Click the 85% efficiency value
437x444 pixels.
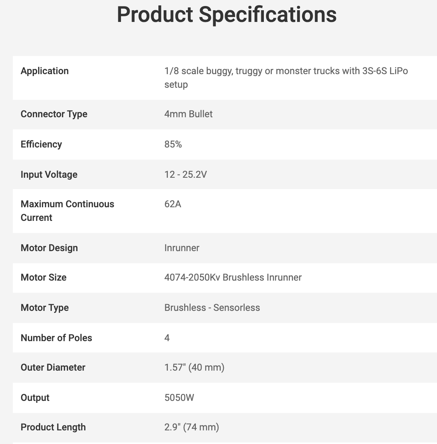pos(173,144)
